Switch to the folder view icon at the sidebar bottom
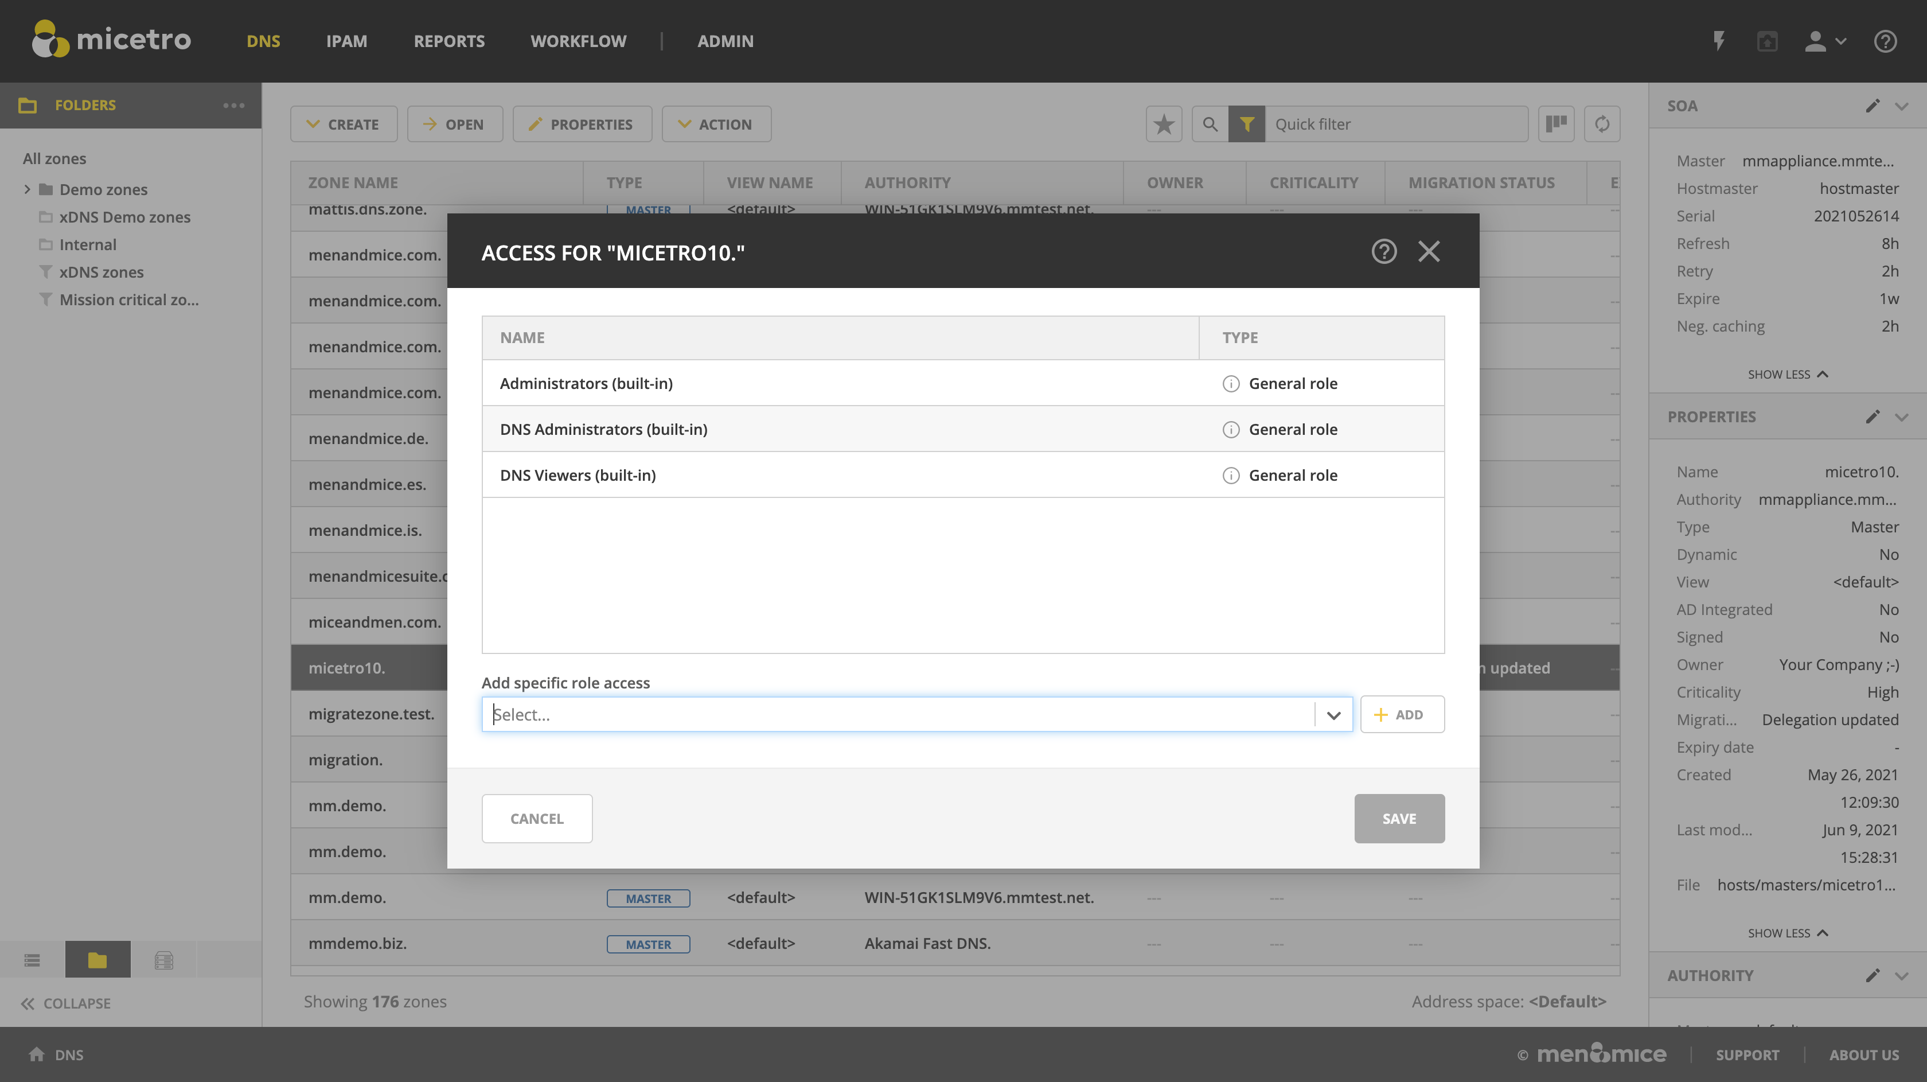1927x1082 pixels. pos(97,960)
